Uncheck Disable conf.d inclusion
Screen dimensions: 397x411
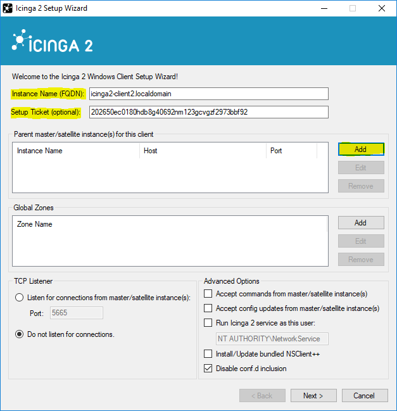tap(208, 369)
